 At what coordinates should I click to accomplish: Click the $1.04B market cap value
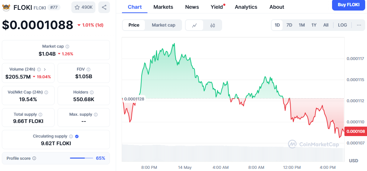47,54
